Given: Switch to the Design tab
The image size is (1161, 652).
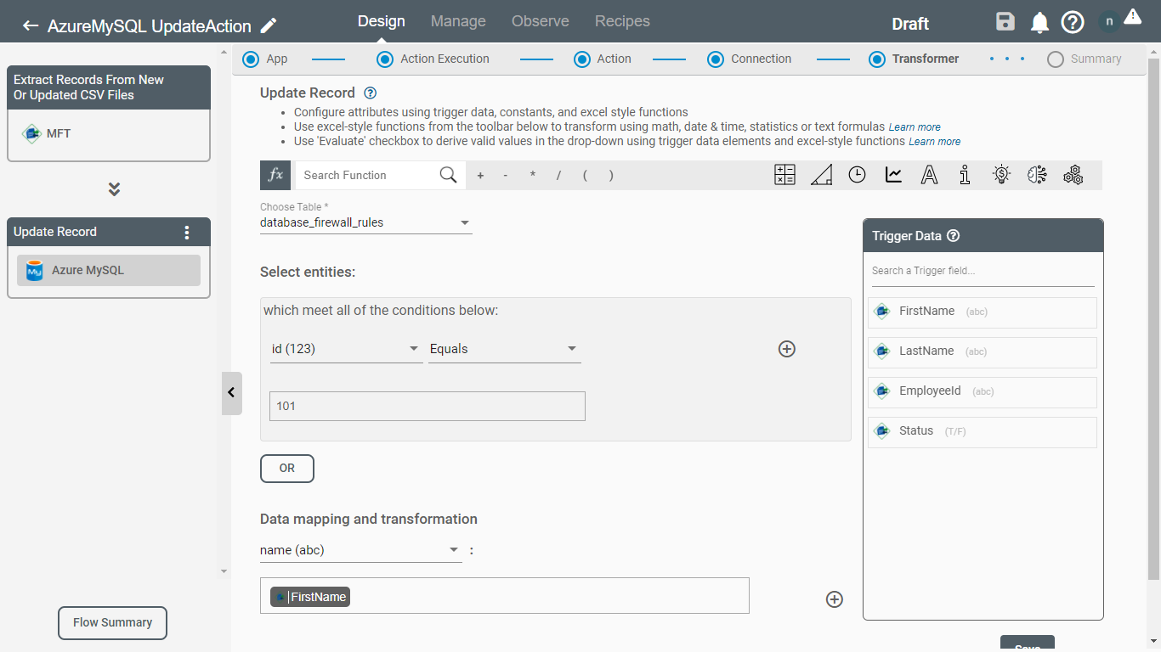Looking at the screenshot, I should tap(382, 21).
